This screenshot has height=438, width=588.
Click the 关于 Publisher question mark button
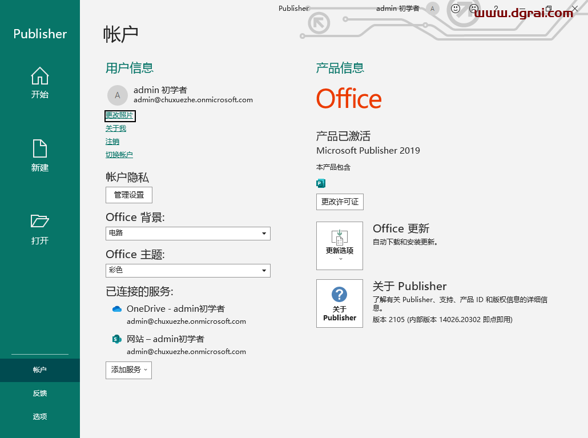(x=340, y=303)
